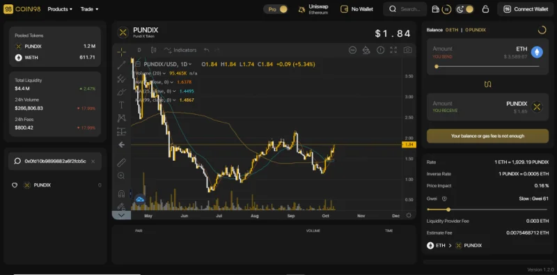Screen dimensions: 557x275
Task: Toggle the magnet mode
Action: point(121,194)
